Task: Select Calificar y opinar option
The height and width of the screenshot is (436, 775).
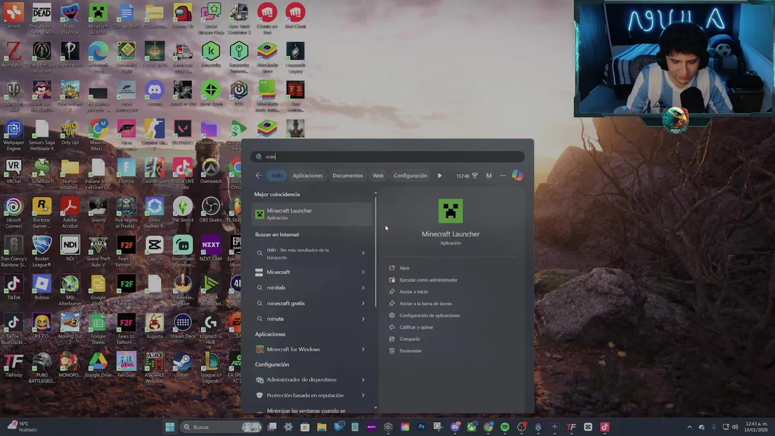Action: point(417,327)
